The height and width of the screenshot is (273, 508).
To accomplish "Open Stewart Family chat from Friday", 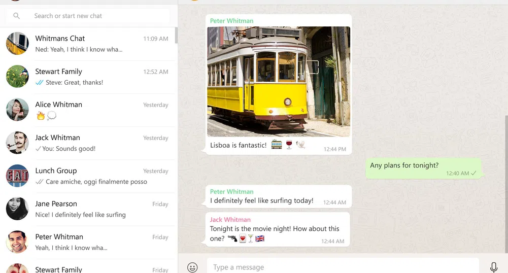I will 87,266.
